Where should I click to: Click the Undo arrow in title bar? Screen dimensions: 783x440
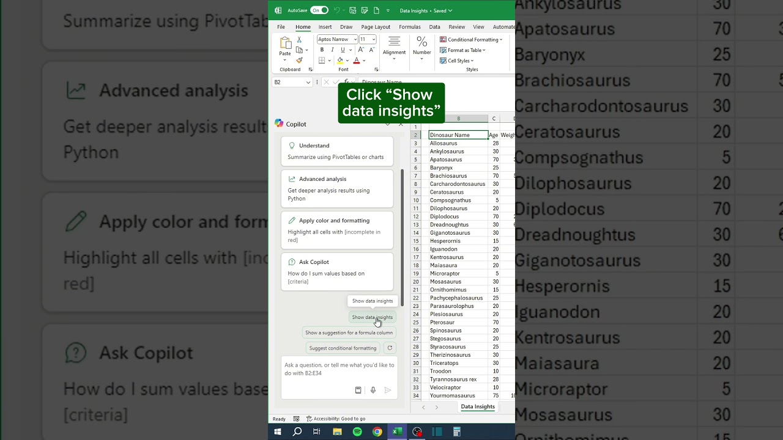336,10
